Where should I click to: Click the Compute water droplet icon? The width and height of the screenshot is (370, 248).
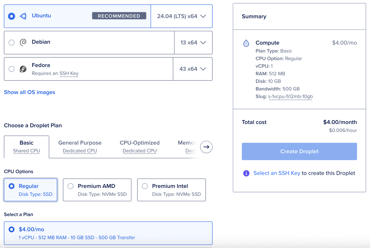(x=246, y=43)
